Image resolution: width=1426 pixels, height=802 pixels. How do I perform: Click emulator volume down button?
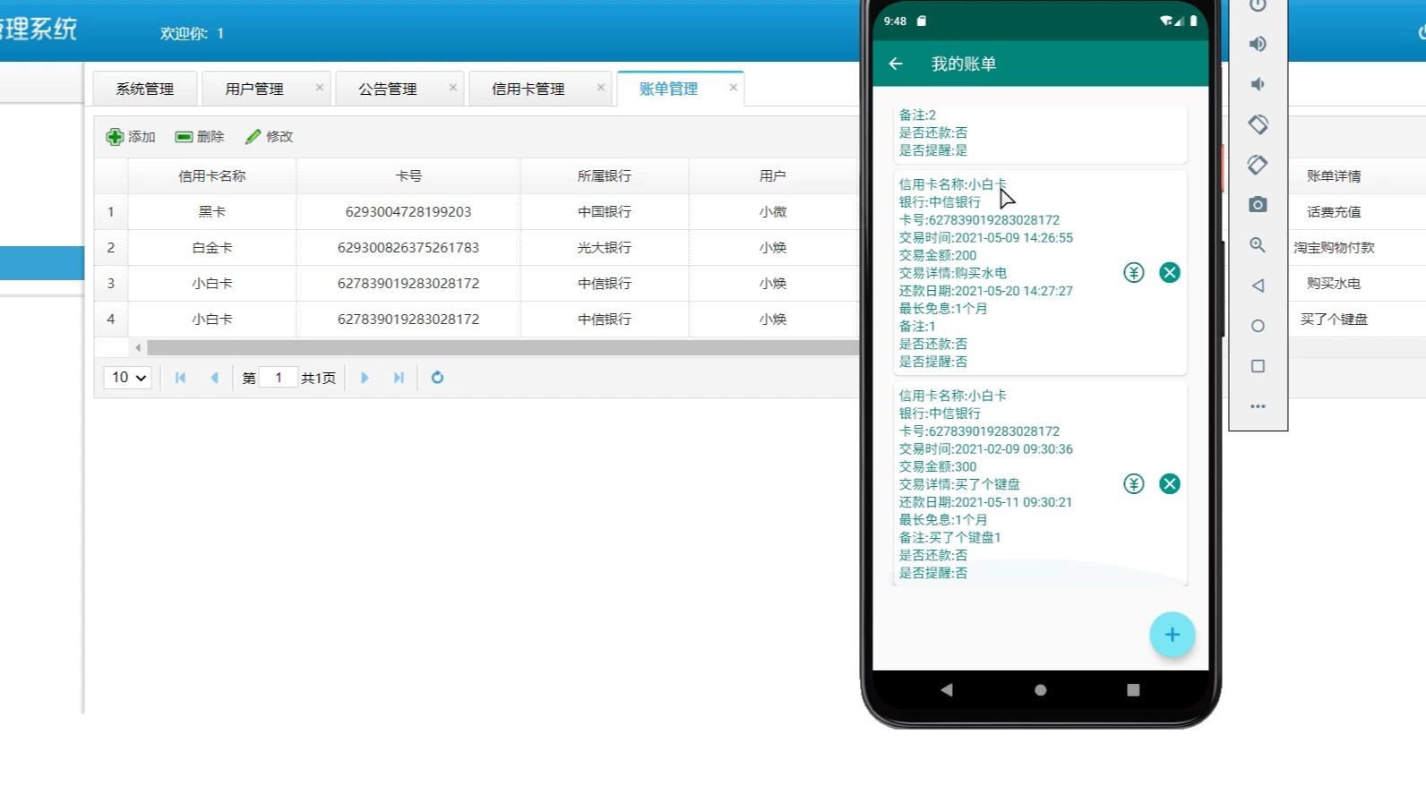pos(1258,84)
